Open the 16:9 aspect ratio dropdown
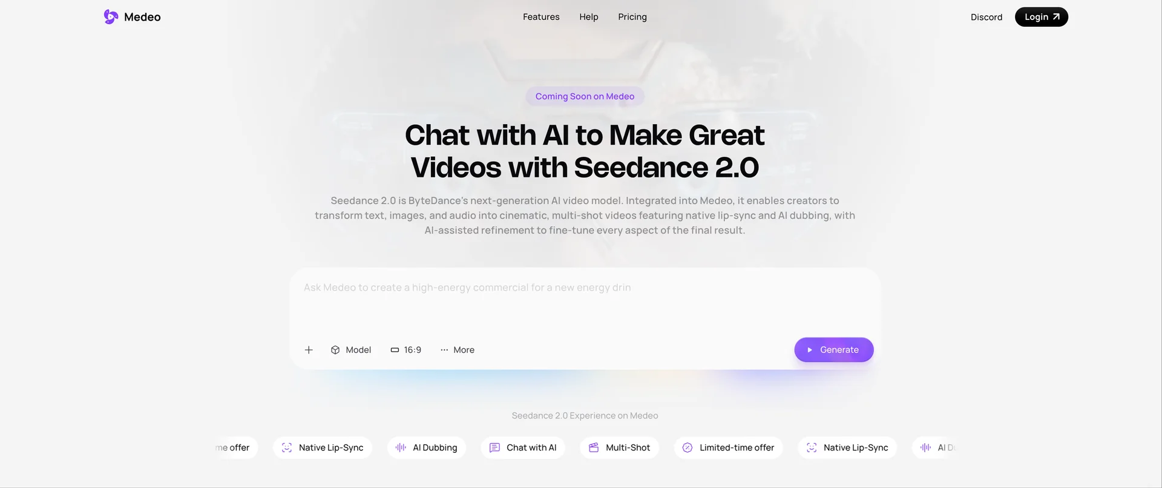Screen dimensions: 1162x488 click(x=406, y=350)
